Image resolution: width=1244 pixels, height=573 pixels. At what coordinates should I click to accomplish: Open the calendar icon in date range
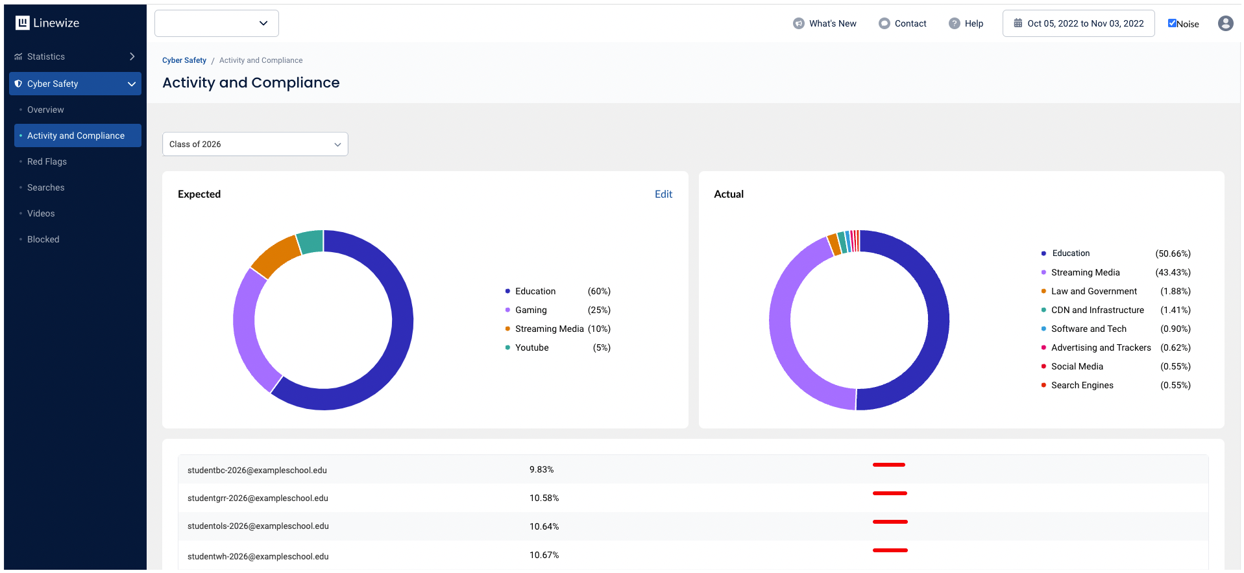(x=1018, y=23)
